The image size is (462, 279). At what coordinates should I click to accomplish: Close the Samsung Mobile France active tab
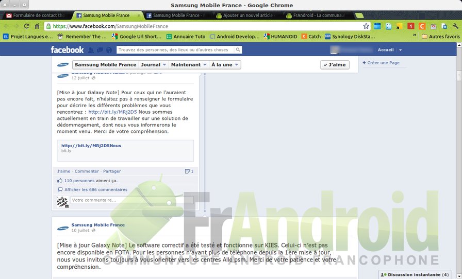(x=139, y=15)
